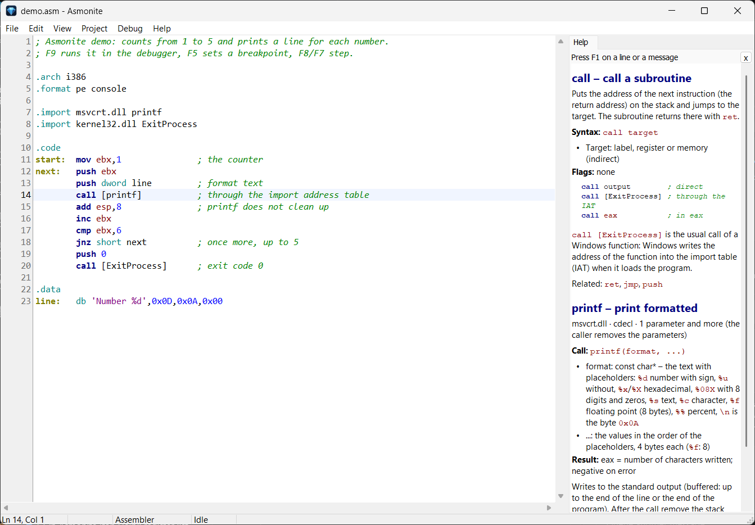Screen dimensions: 755x525
Task: Open the Edit menu
Action: [36, 29]
